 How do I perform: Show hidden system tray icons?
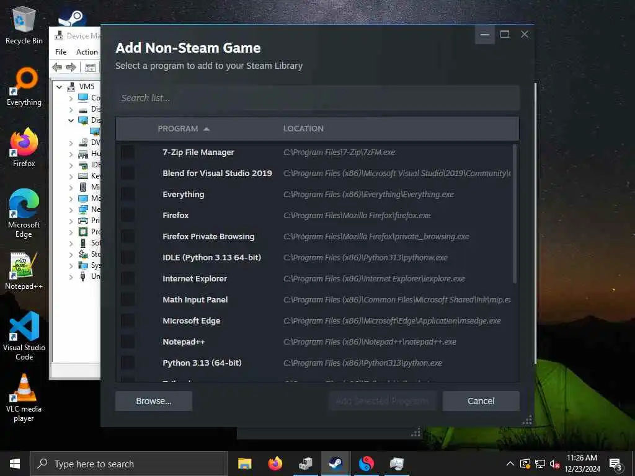point(510,464)
